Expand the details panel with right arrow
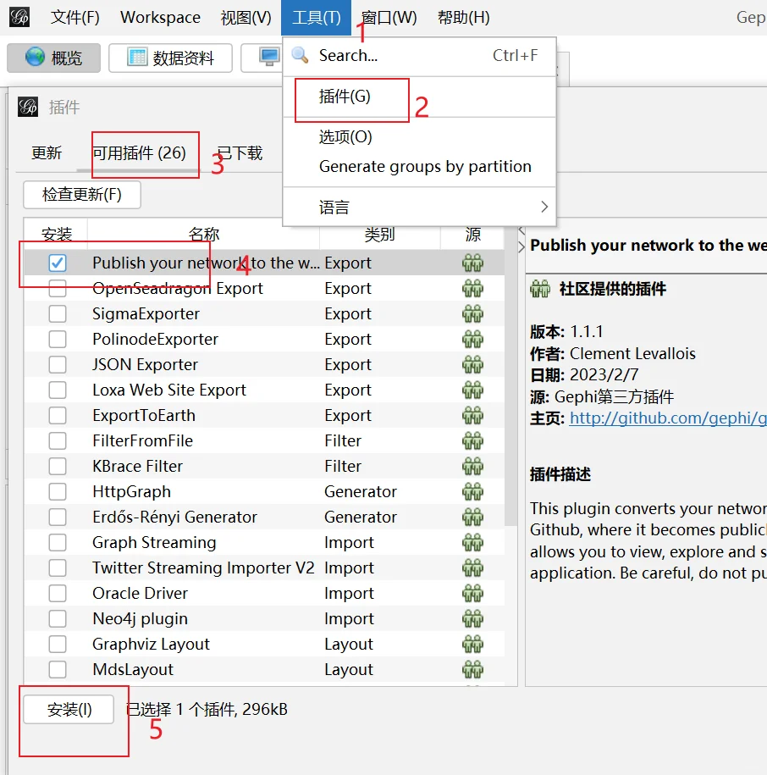767x775 pixels. point(521,247)
